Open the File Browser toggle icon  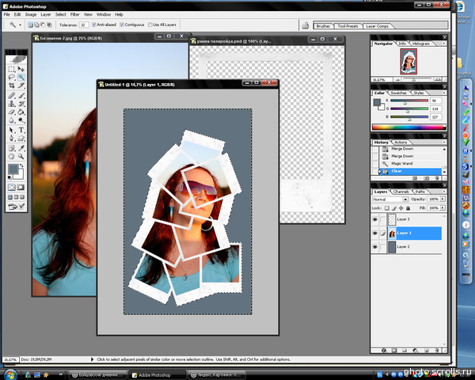[x=305, y=25]
